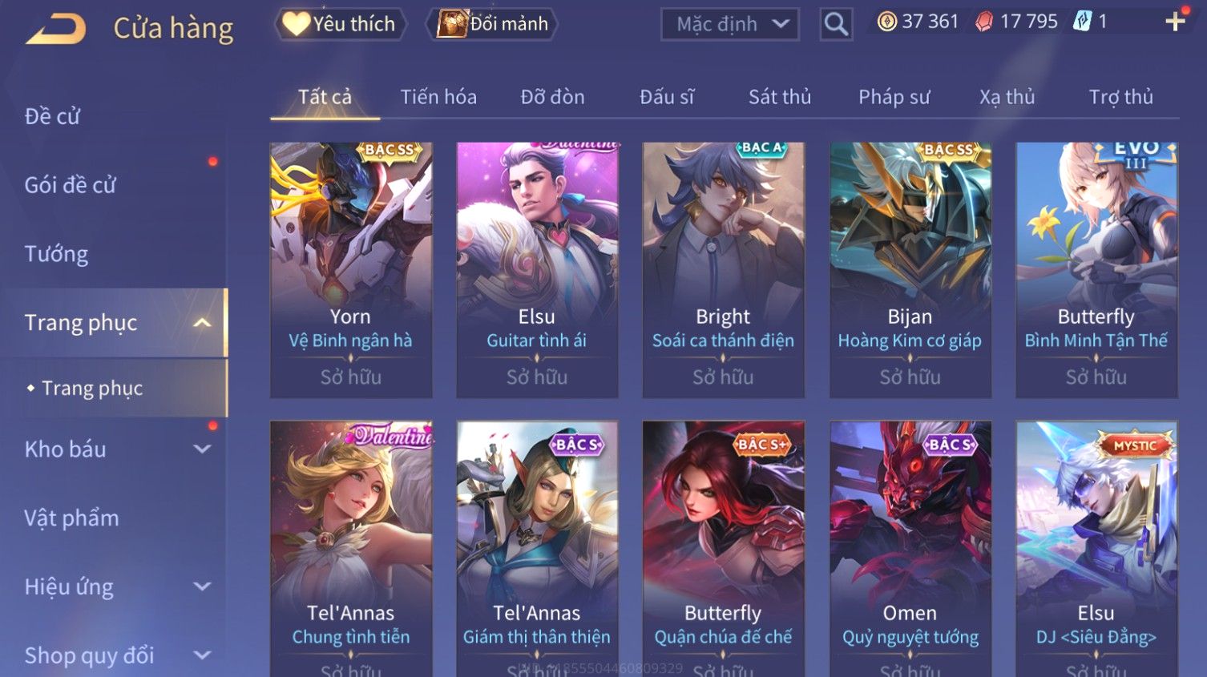
Task: Click the red ruby currency icon
Action: tap(984, 22)
